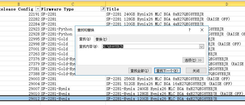Select SF-2281 firmware cell in row 22191
Viewport: 245px width, 105px height.
tap(73, 14)
